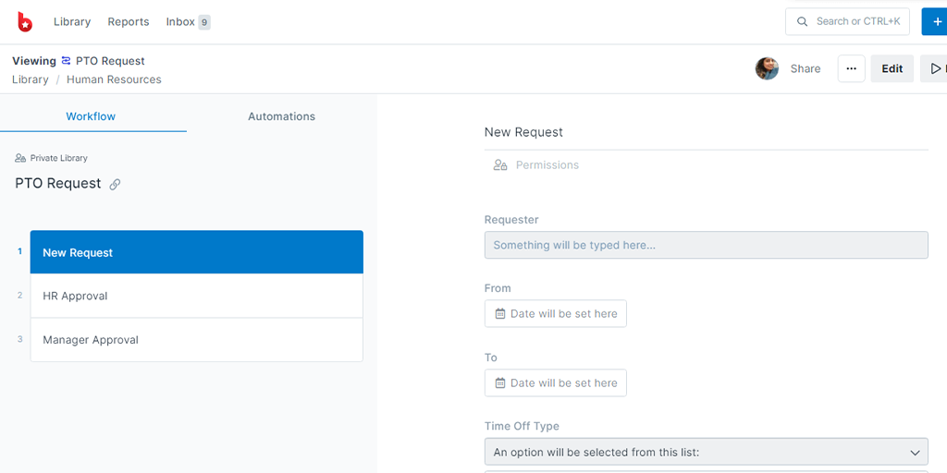Click the Requester text field
947x473 pixels.
coord(706,245)
